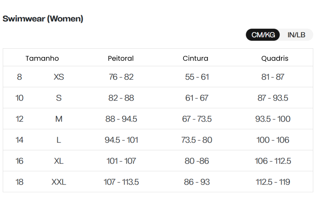
Task: Click hips value 112.5 - 119
Action: pos(273,182)
